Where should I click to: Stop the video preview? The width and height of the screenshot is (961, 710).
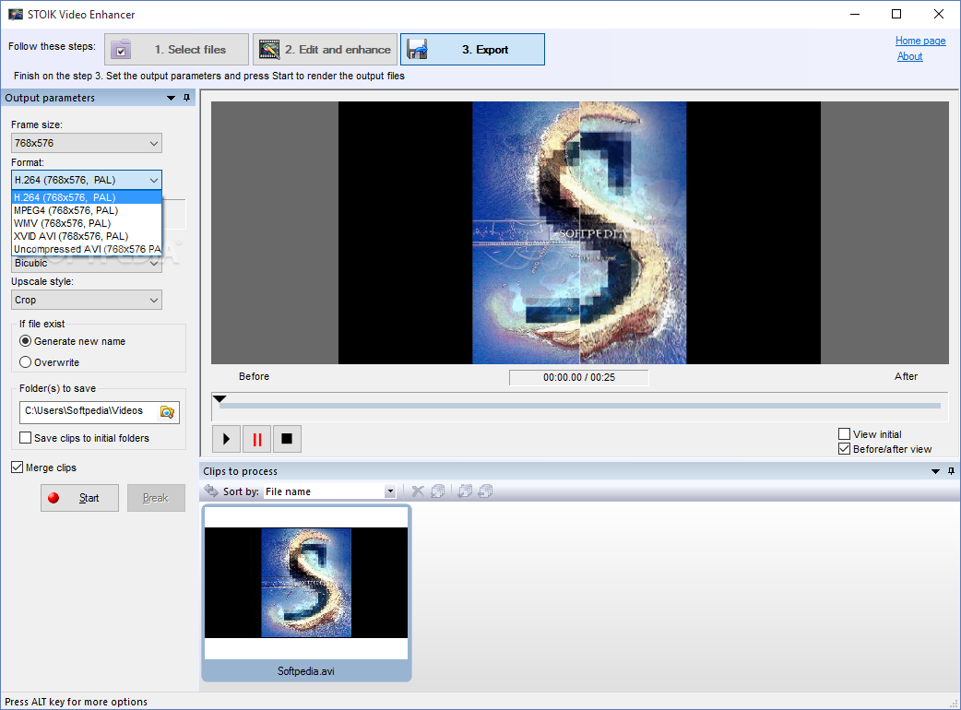pos(287,439)
